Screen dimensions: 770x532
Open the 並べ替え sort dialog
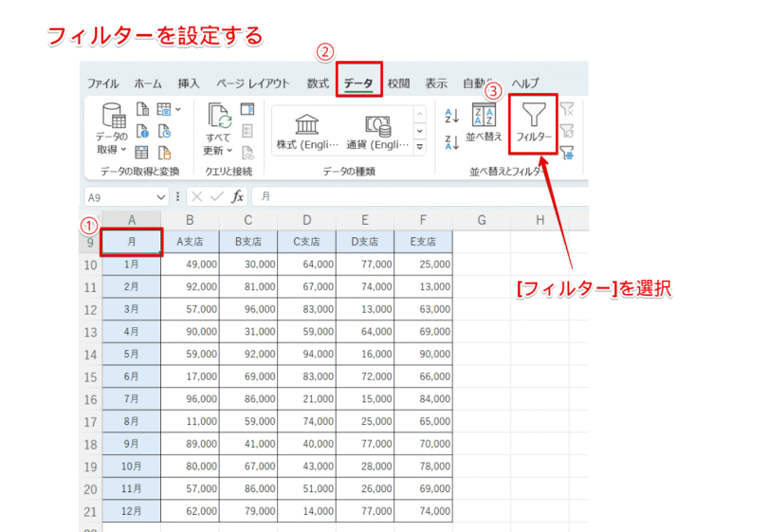(x=484, y=123)
